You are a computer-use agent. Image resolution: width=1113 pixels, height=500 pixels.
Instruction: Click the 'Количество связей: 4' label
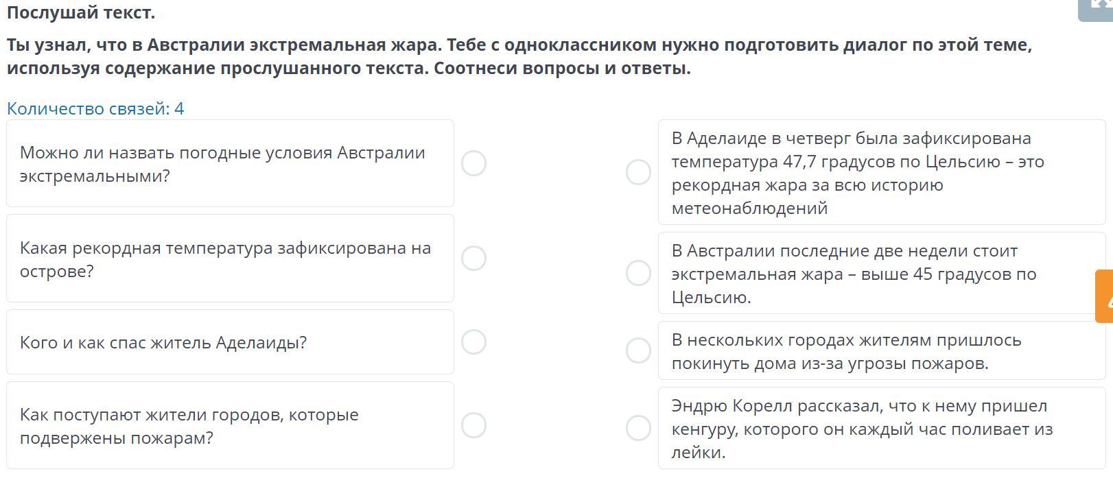click(x=95, y=108)
